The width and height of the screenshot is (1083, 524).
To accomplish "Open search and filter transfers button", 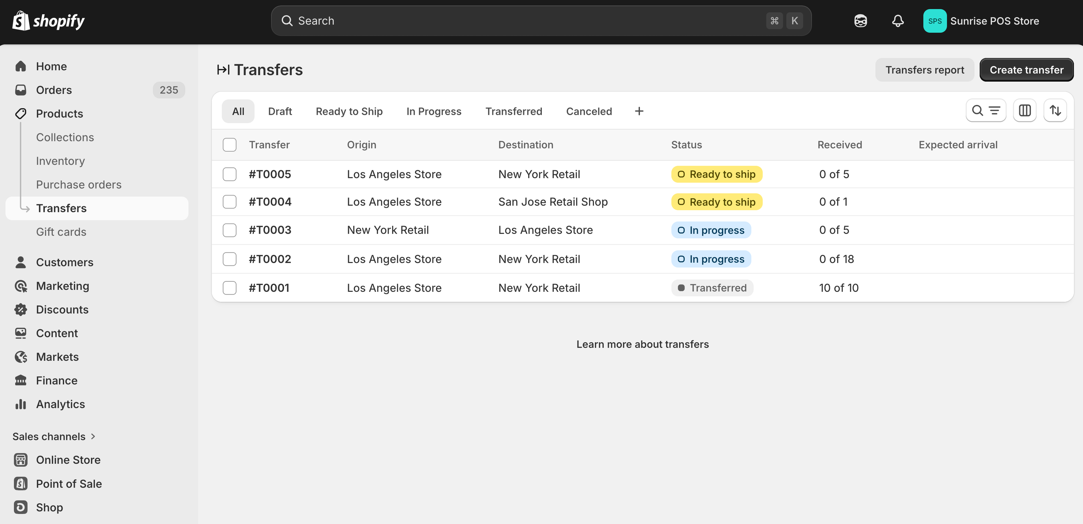I will click(986, 111).
